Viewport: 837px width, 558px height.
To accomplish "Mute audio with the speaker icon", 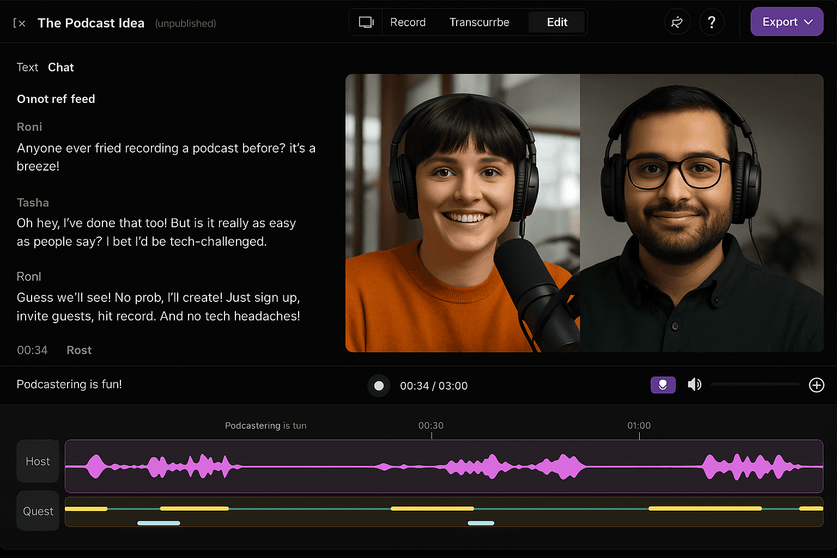I will (694, 385).
